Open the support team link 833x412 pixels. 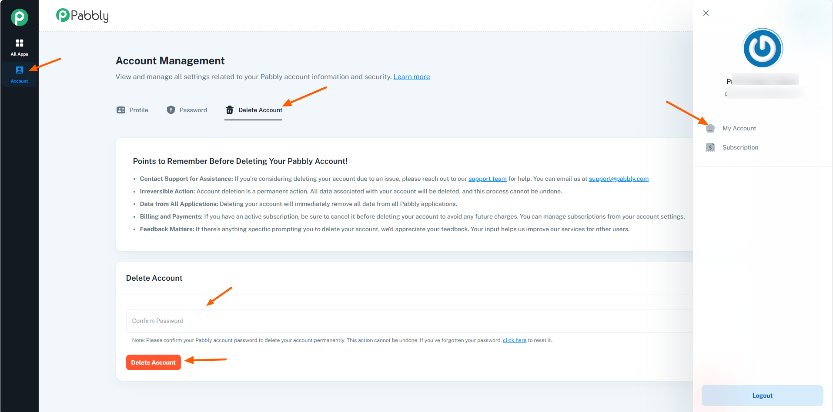click(487, 179)
